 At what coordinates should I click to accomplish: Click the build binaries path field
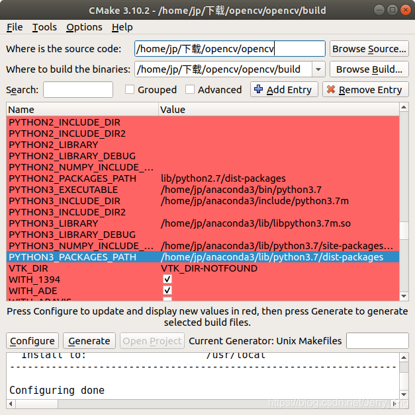click(224, 69)
